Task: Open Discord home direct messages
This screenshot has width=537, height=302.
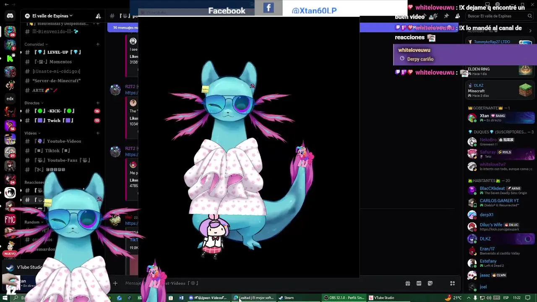Action: coord(10,16)
